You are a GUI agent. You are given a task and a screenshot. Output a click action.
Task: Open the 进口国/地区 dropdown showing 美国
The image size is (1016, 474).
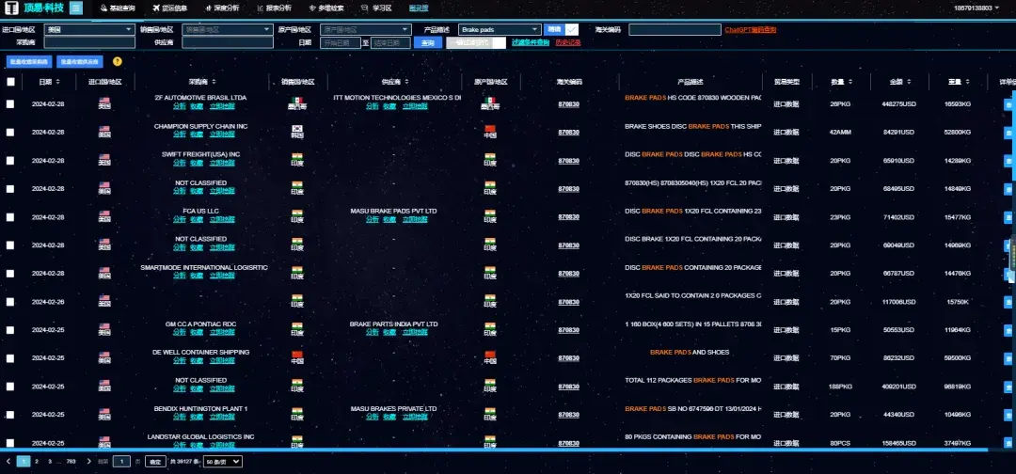click(89, 30)
